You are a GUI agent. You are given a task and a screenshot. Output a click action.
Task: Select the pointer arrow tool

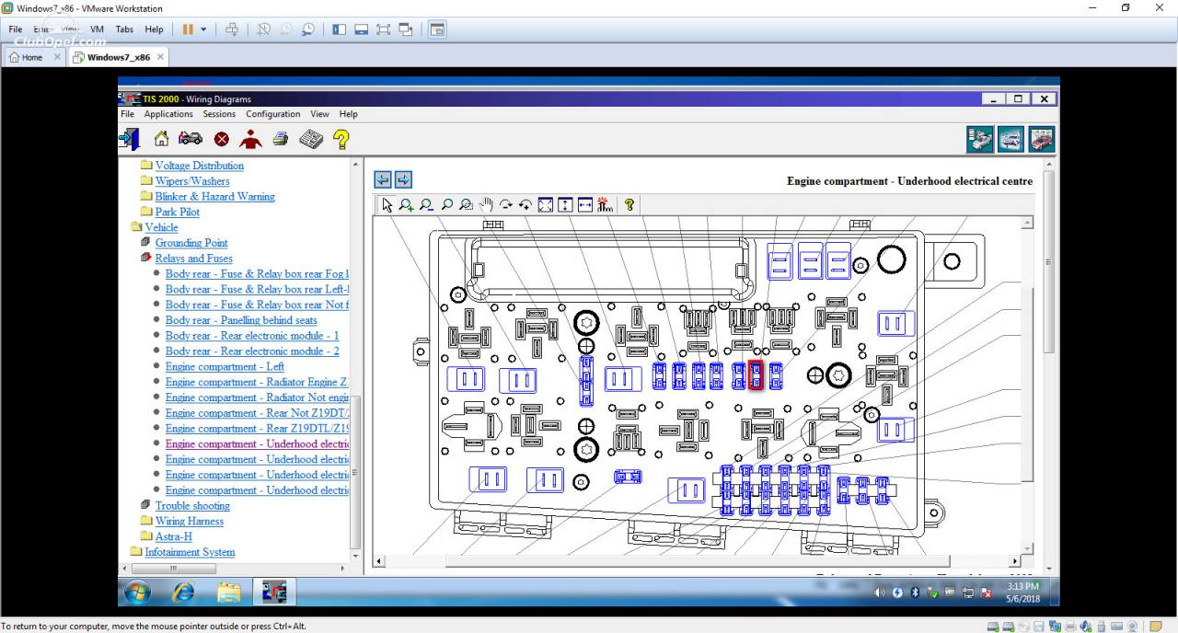coord(387,205)
